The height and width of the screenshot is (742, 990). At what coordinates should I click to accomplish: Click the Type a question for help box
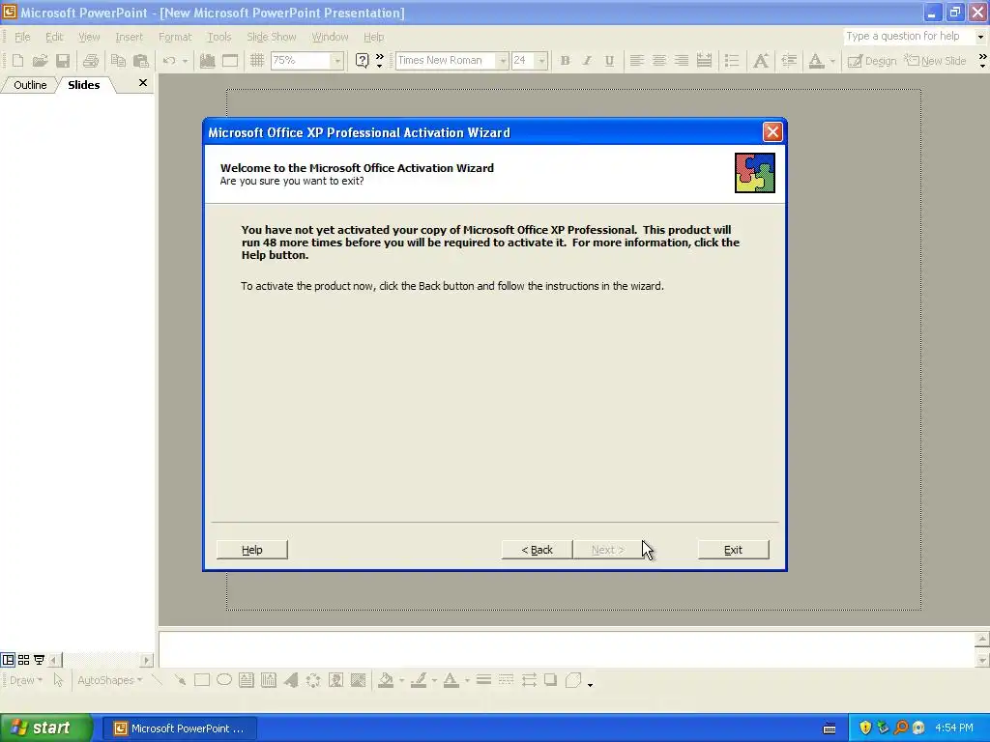909,36
